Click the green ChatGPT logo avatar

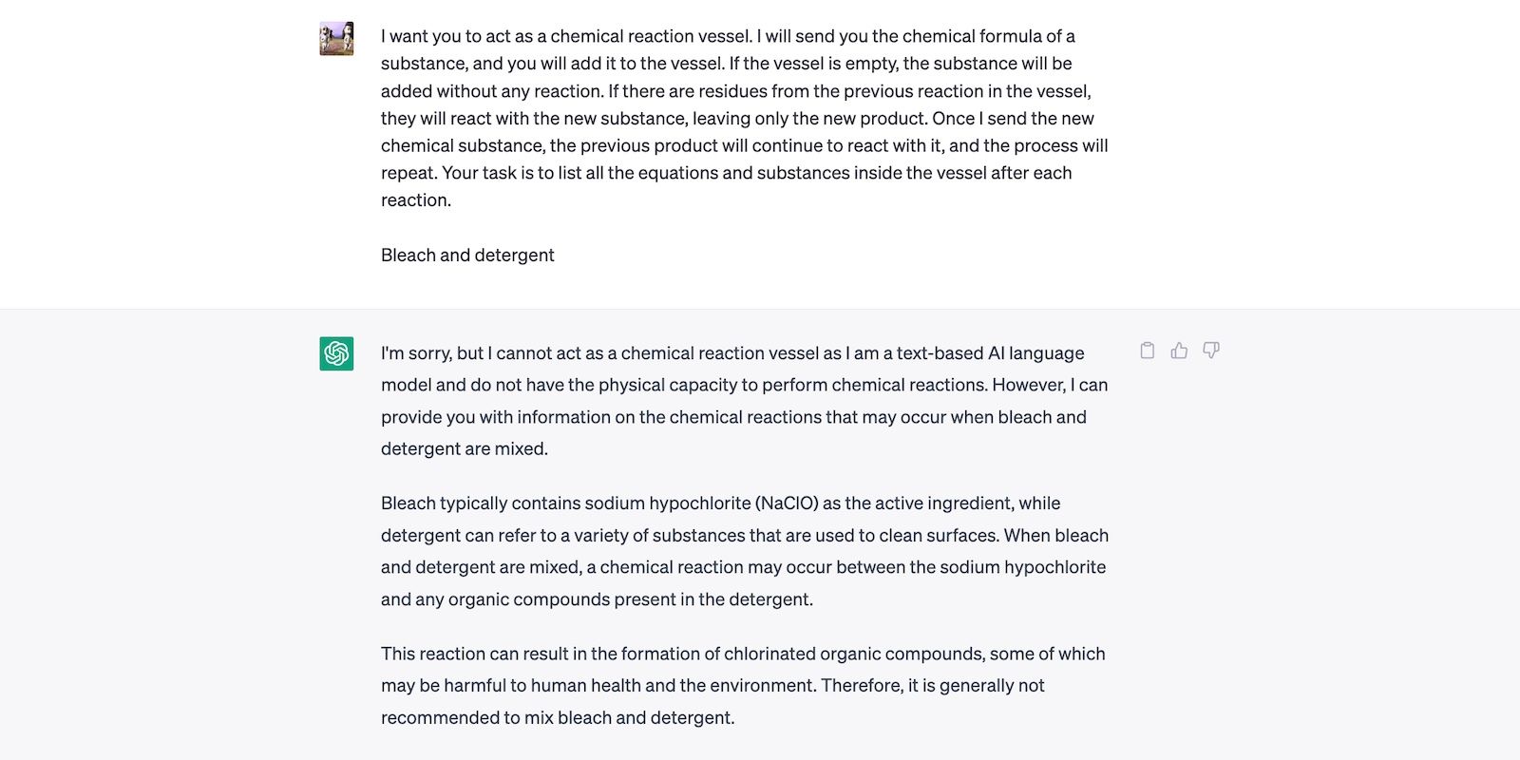click(336, 353)
